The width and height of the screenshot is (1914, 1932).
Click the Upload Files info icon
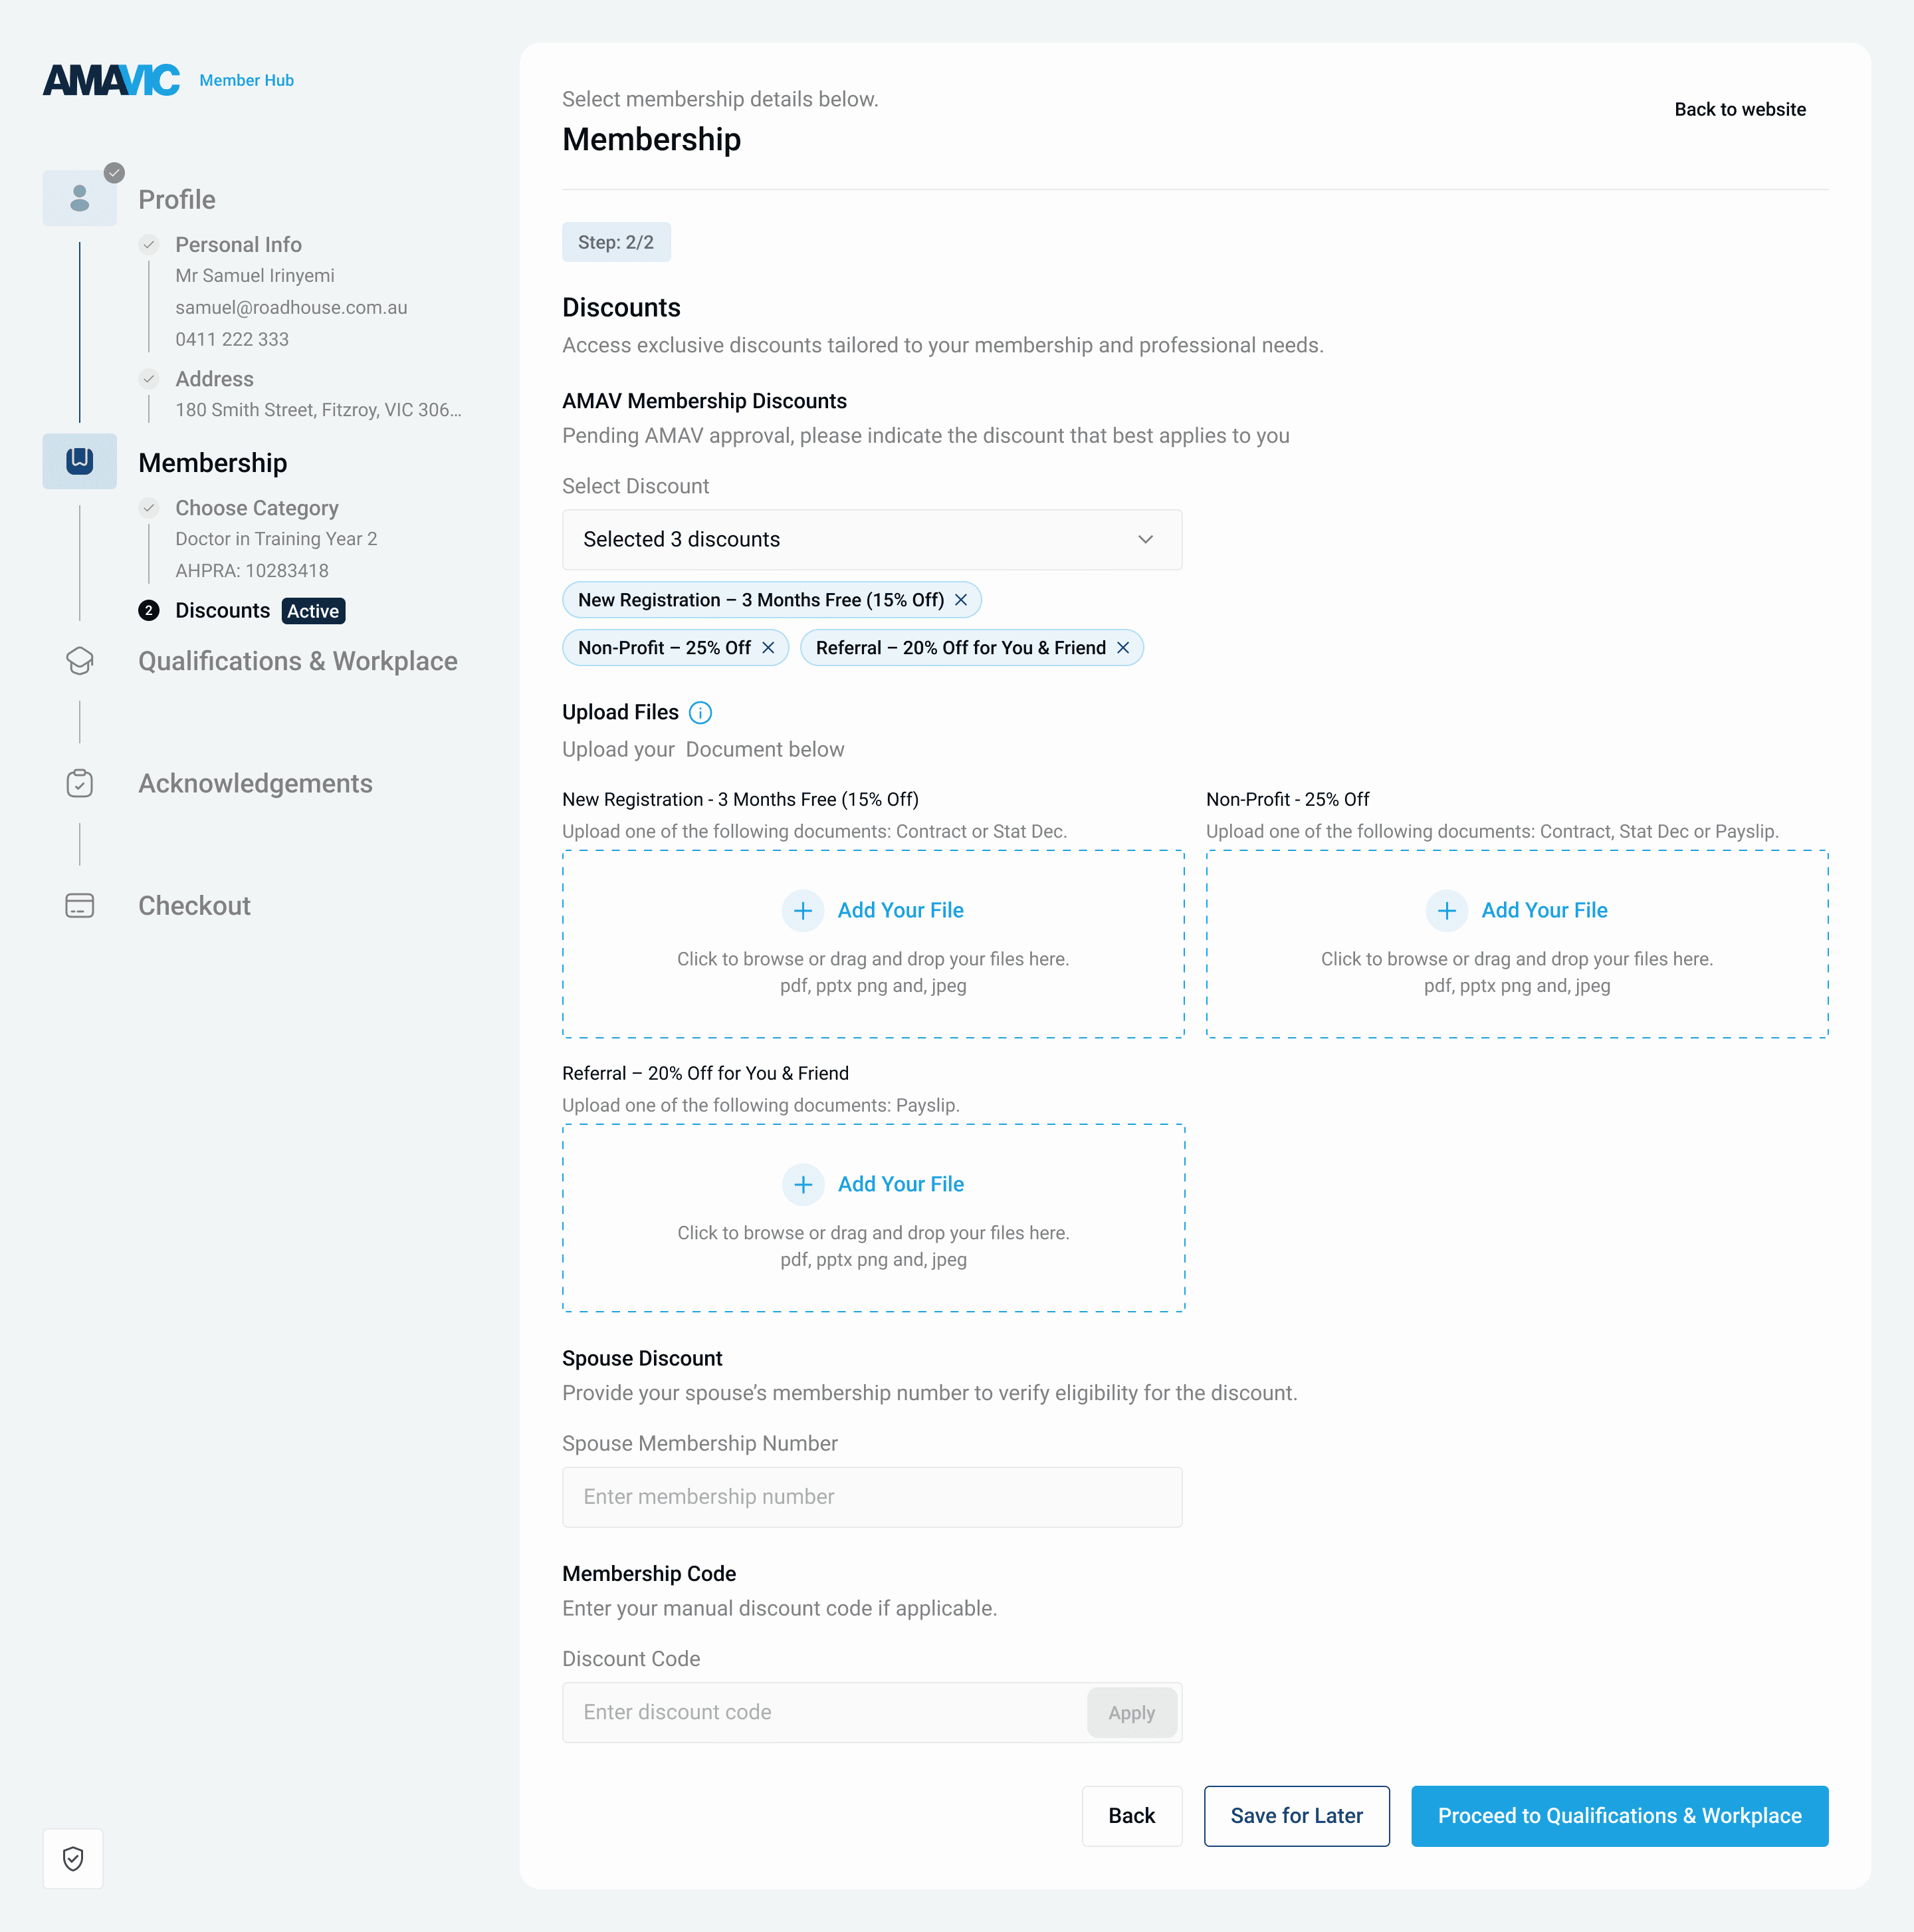[700, 712]
